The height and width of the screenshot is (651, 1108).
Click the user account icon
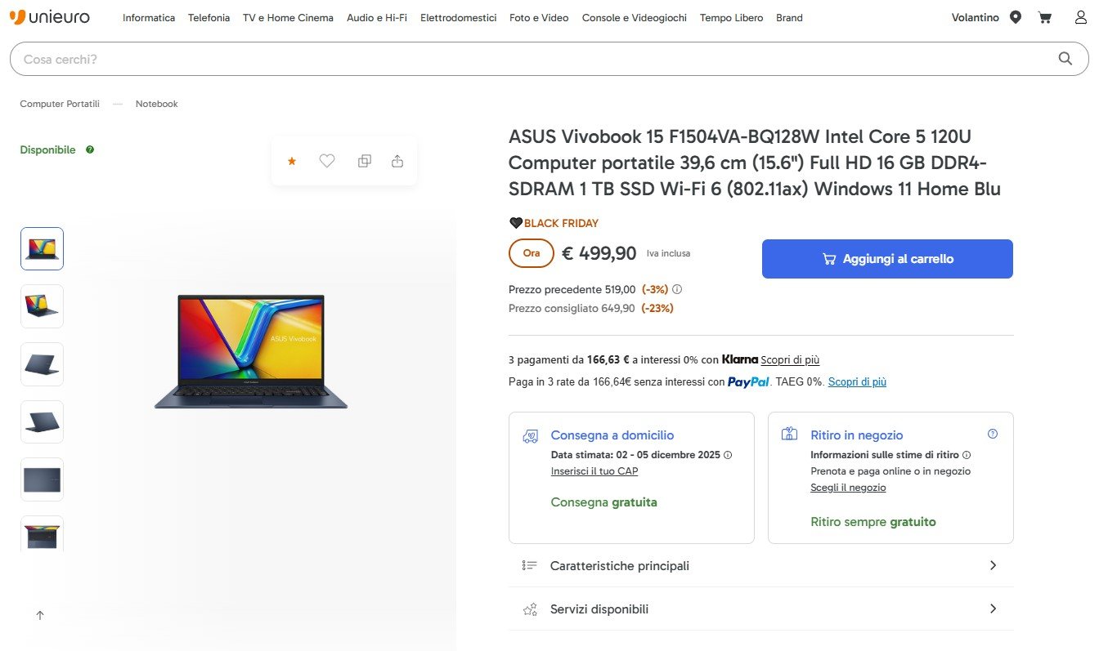(1081, 17)
